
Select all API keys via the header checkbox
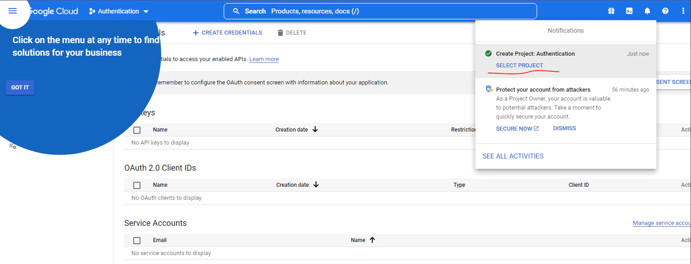point(137,130)
